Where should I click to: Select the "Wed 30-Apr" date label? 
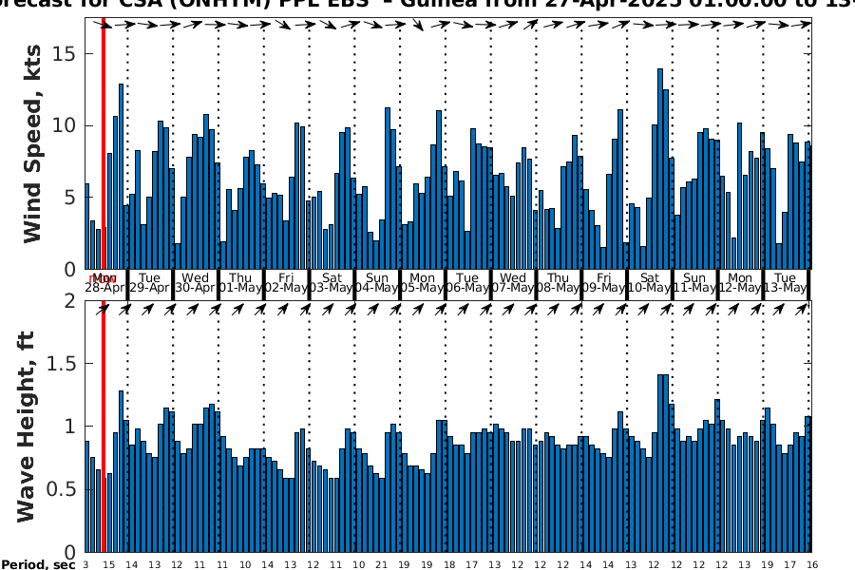(x=195, y=283)
